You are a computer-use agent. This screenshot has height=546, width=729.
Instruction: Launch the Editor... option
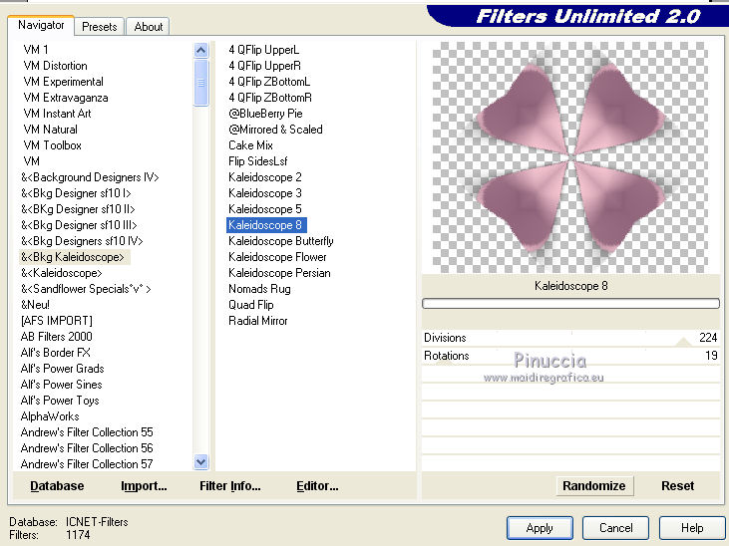[x=317, y=485]
